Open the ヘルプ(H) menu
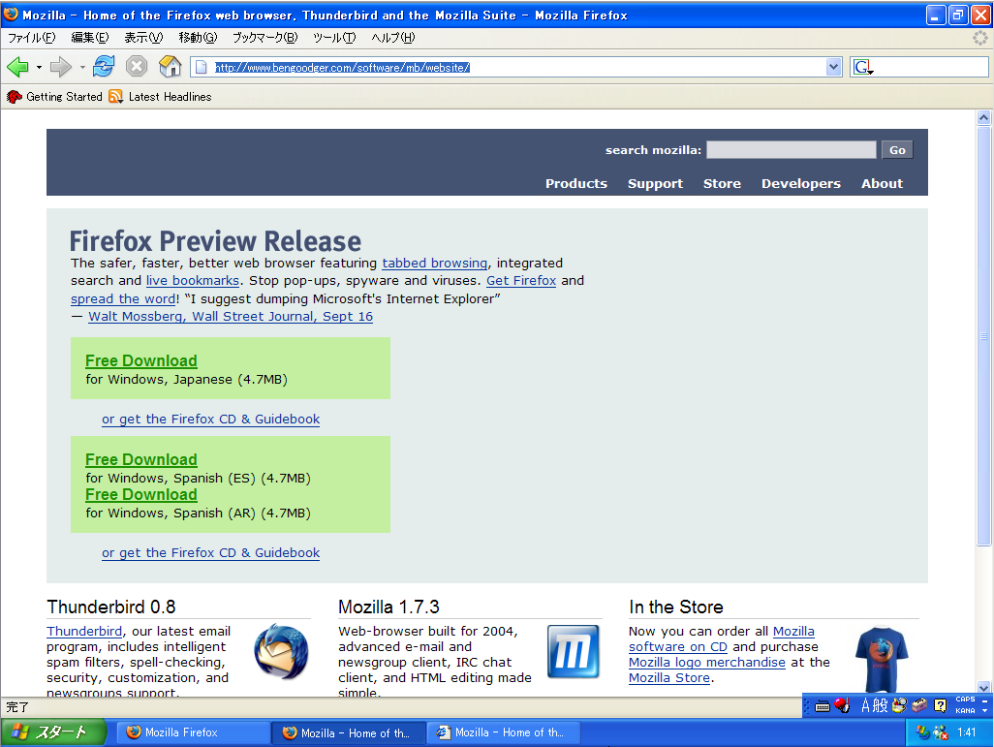This screenshot has width=994, height=747. 393,38
